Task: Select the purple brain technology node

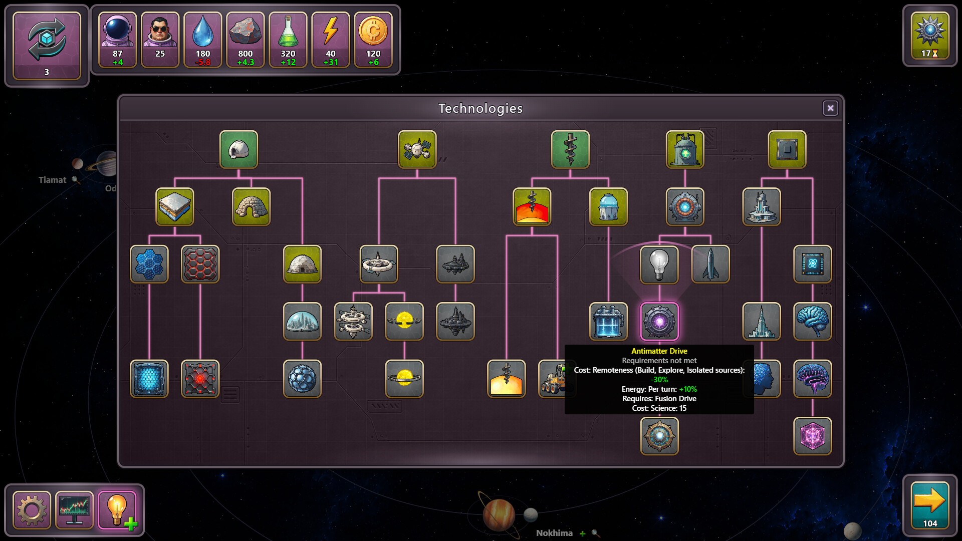Action: (813, 379)
